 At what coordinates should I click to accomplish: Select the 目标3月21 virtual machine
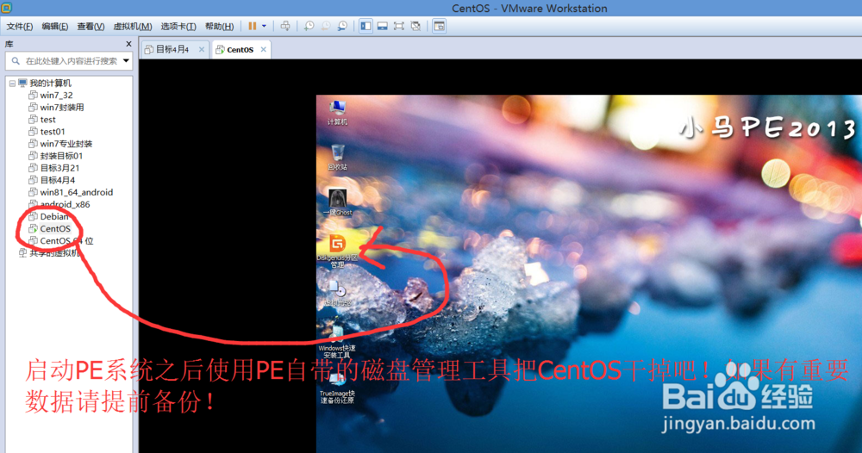(59, 168)
